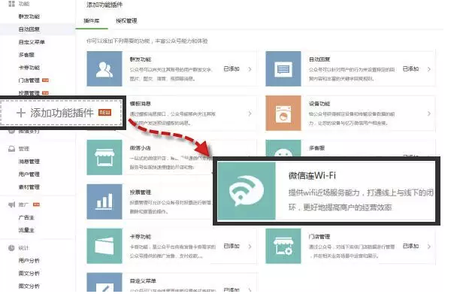Click the 统计 pie chart icon in sidebar

click(x=11, y=248)
